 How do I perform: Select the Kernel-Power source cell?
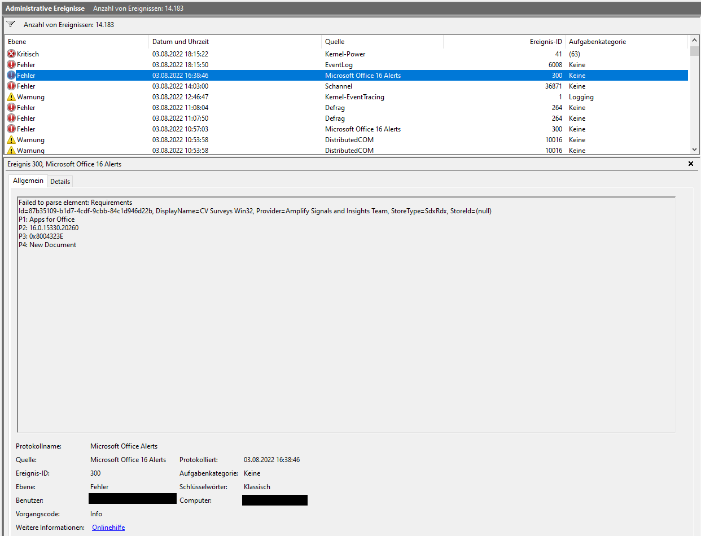[345, 54]
